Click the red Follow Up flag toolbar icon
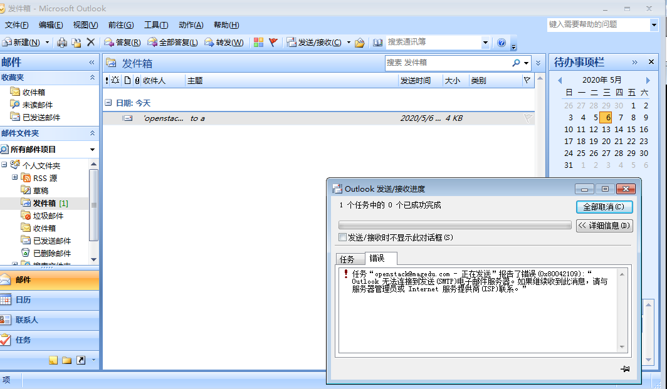667x389 pixels. (x=273, y=42)
